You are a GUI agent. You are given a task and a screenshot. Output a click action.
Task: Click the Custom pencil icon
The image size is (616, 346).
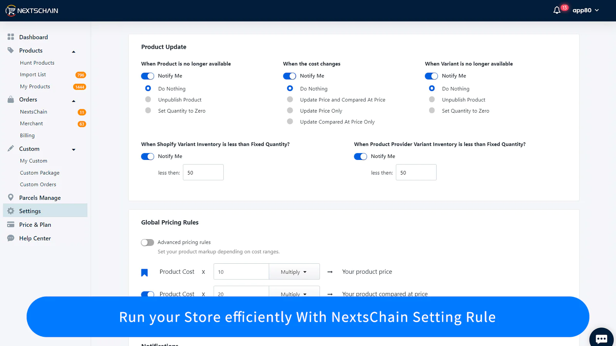[x=11, y=148]
